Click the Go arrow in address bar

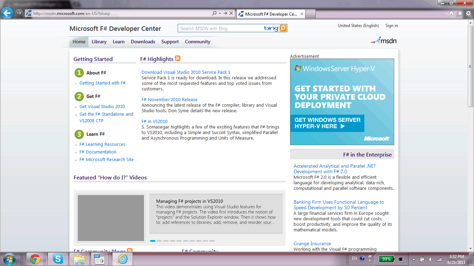pyautogui.click(x=225, y=13)
